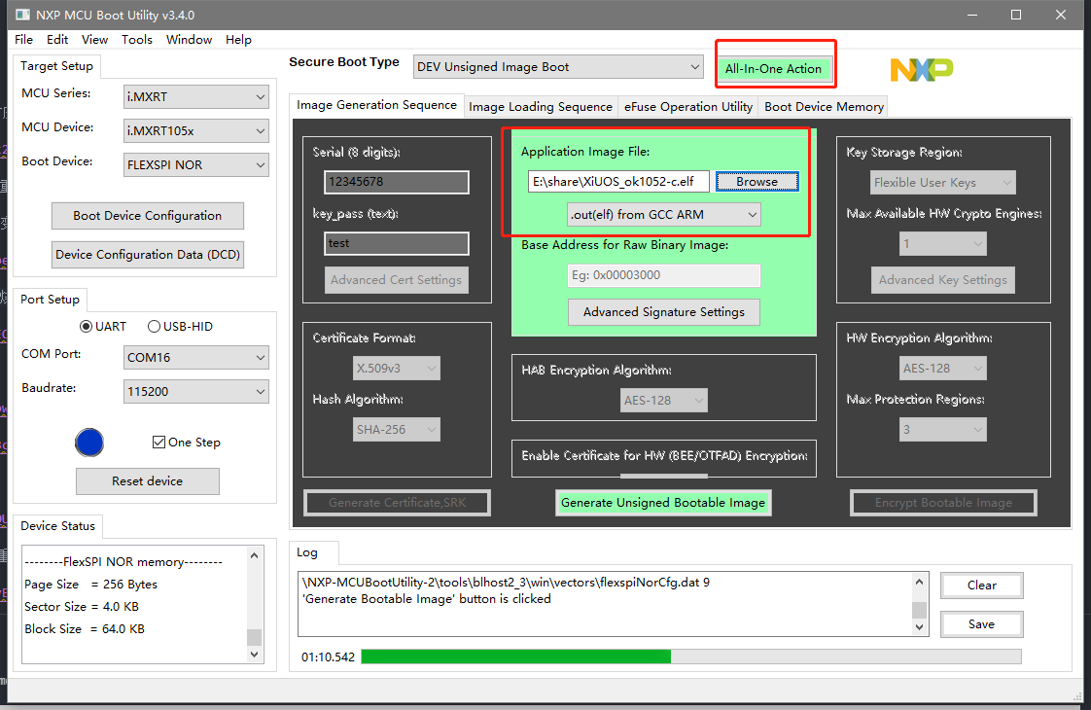Clear the log output
The image size is (1091, 710).
pyautogui.click(x=982, y=586)
